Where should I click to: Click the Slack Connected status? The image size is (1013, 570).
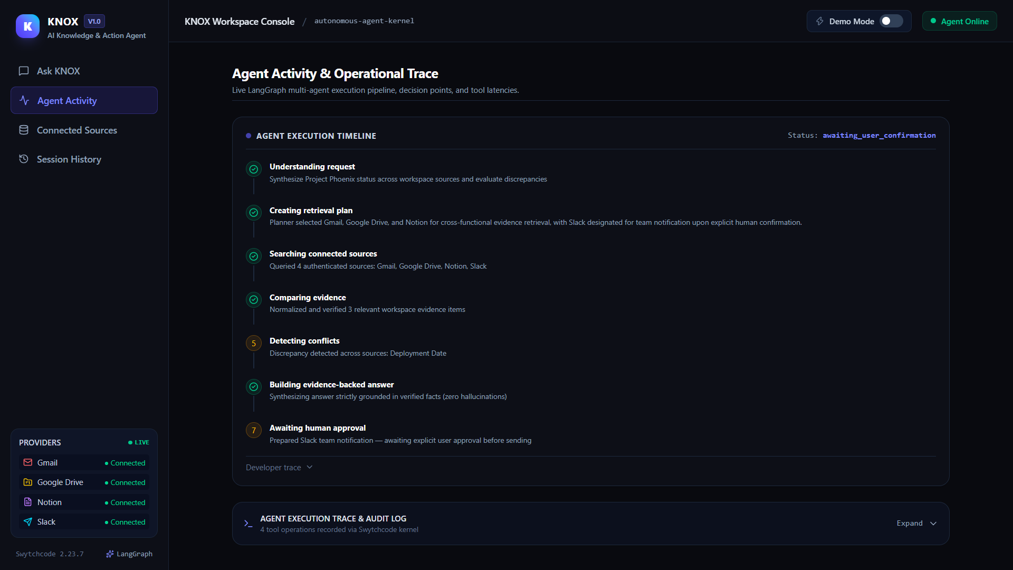pyautogui.click(x=125, y=522)
